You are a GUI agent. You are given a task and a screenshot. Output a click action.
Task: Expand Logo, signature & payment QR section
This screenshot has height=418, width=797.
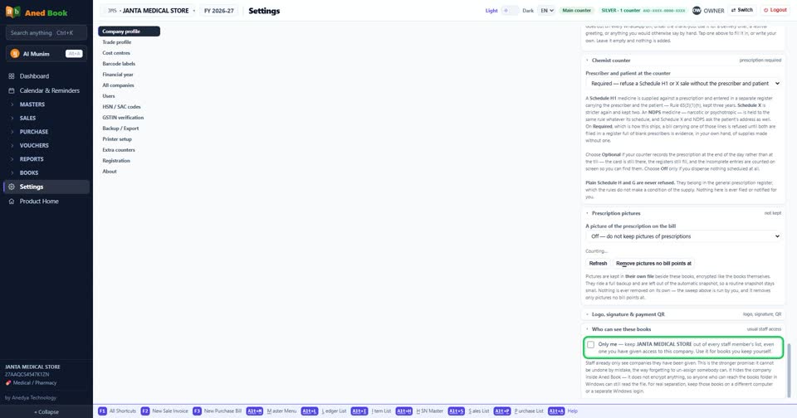pos(683,314)
